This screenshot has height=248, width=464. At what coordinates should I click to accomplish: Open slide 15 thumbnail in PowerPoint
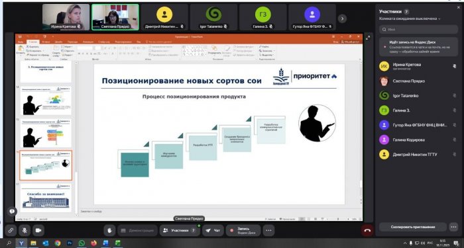(46, 133)
